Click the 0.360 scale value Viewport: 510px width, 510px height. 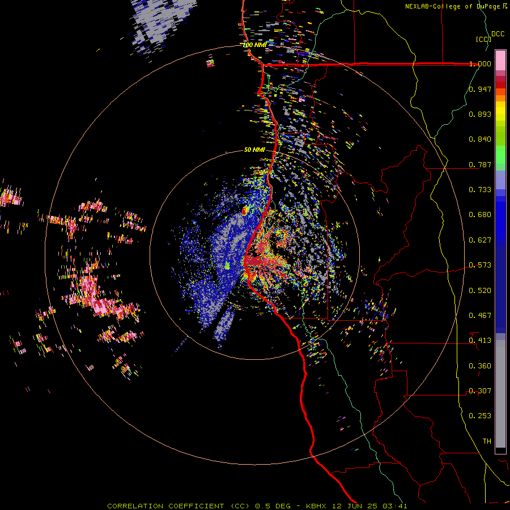point(480,366)
